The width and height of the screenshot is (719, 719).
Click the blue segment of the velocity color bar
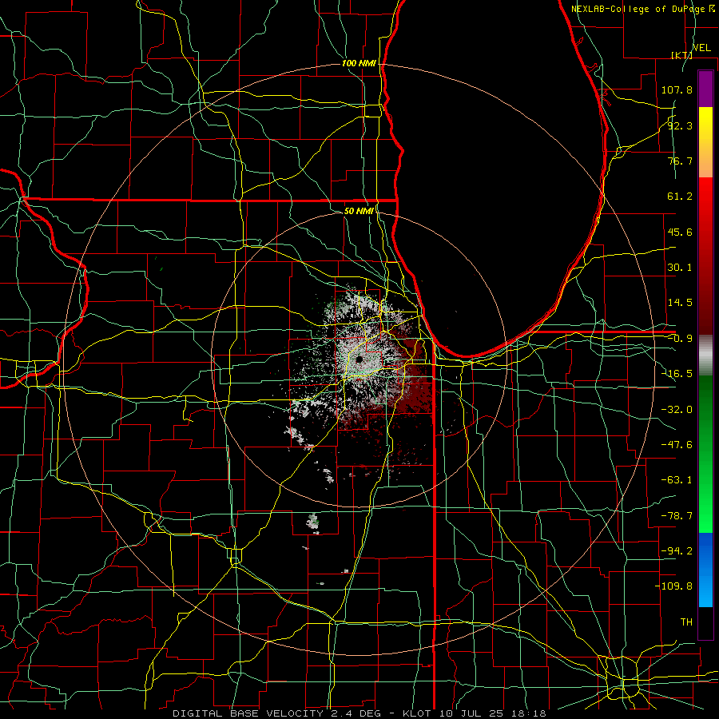click(705, 570)
